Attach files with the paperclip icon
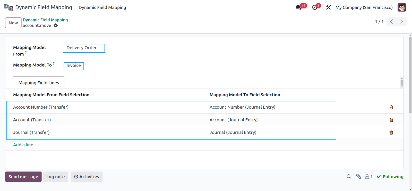The height and width of the screenshot is (191, 412). click(358, 177)
